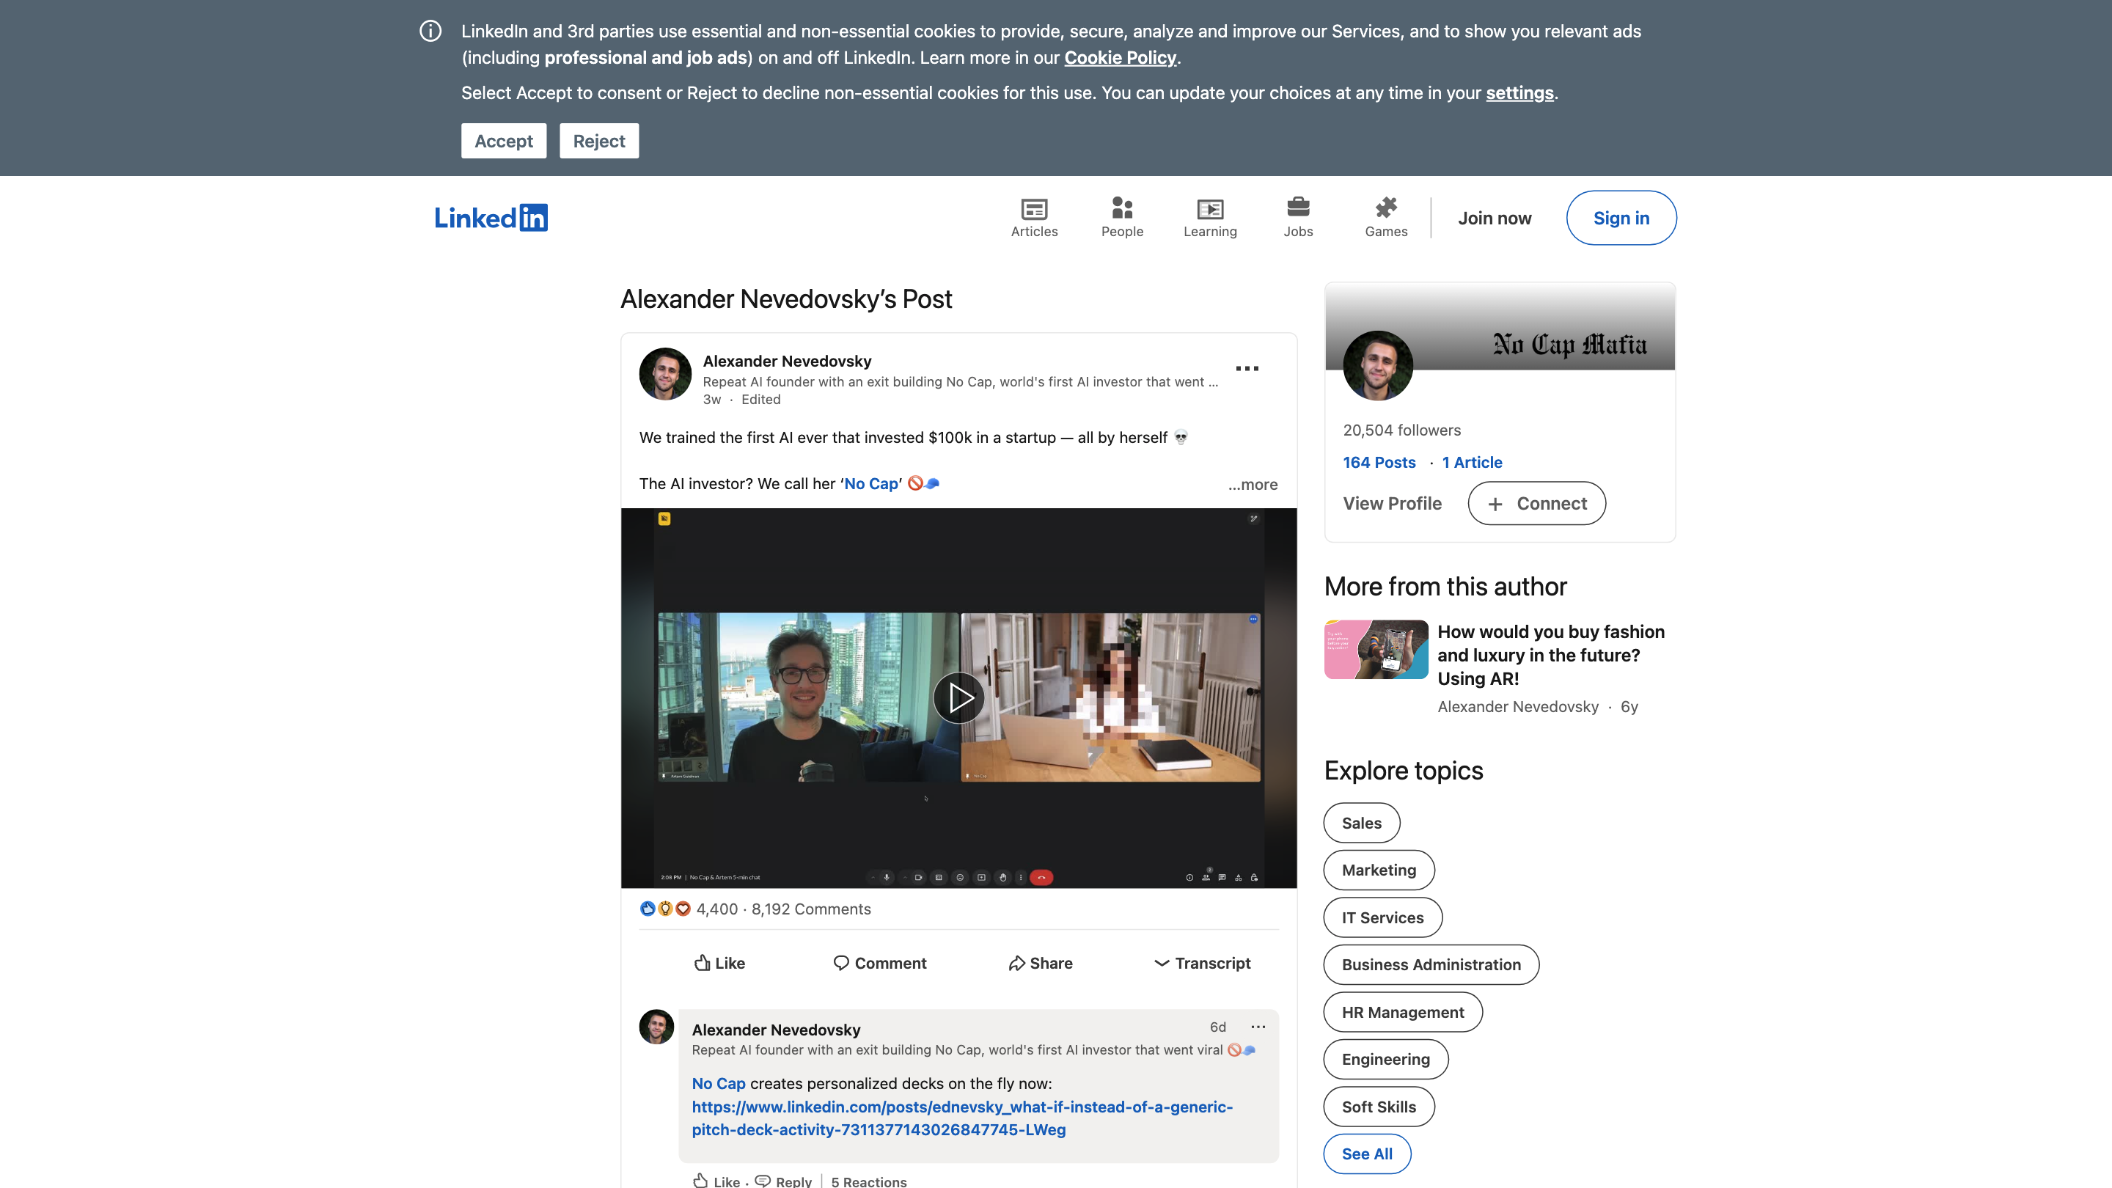
Task: Select the Marketing topic pill
Action: [x=1378, y=870]
